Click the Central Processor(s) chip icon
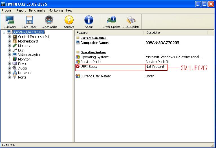Viewport: 216px width, 148px height. tap(15, 37)
